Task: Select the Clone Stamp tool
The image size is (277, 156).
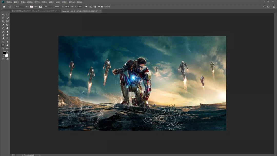Action: (7, 28)
